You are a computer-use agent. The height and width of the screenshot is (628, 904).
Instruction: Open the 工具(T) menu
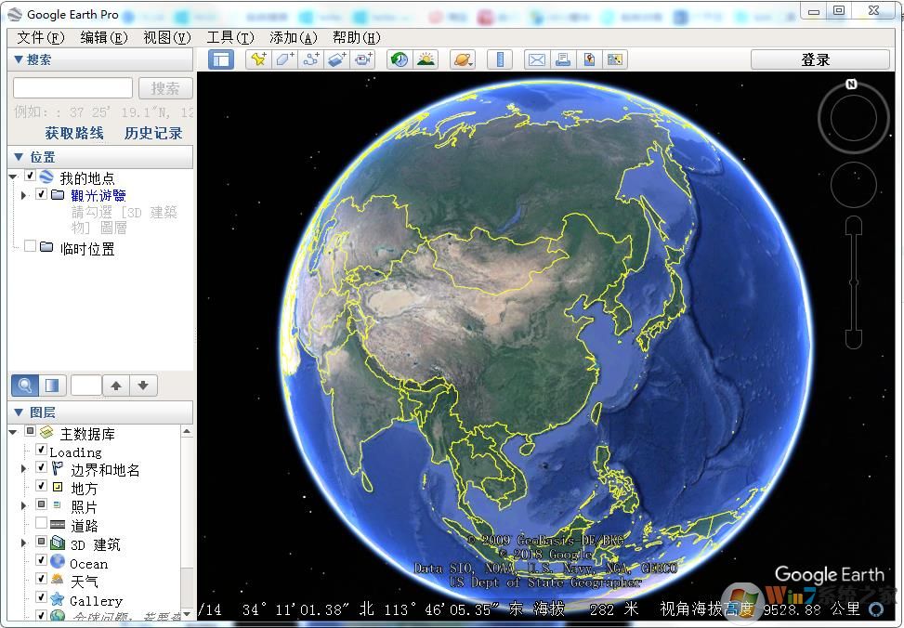tap(229, 37)
